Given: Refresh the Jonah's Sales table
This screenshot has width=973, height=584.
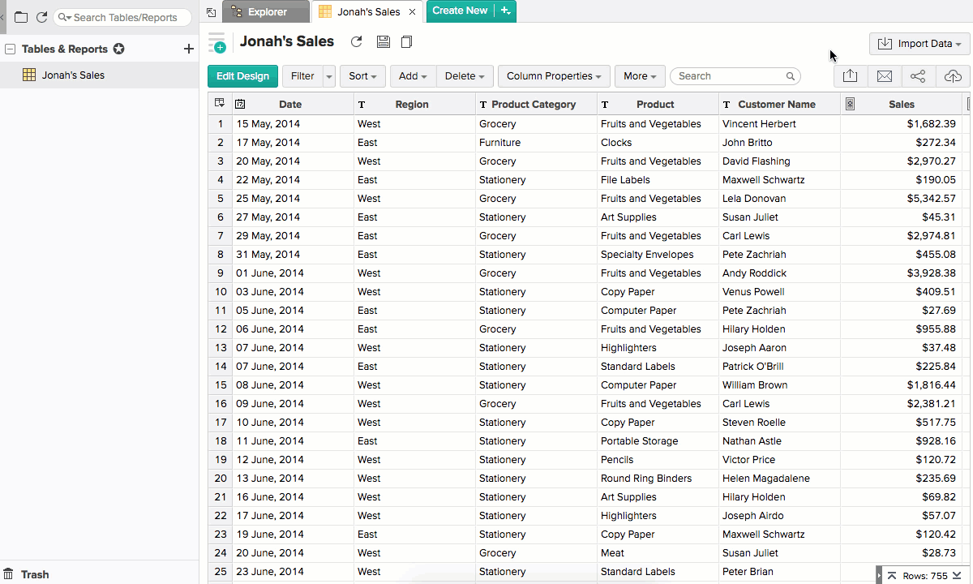Looking at the screenshot, I should 356,42.
